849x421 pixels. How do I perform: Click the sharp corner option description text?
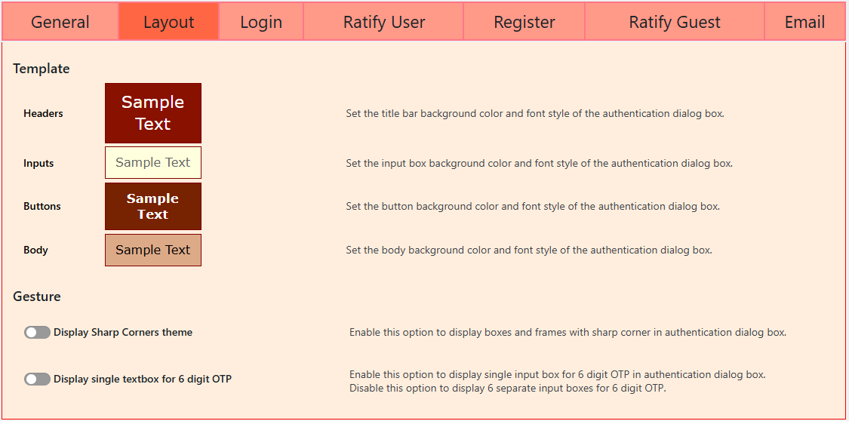point(568,332)
